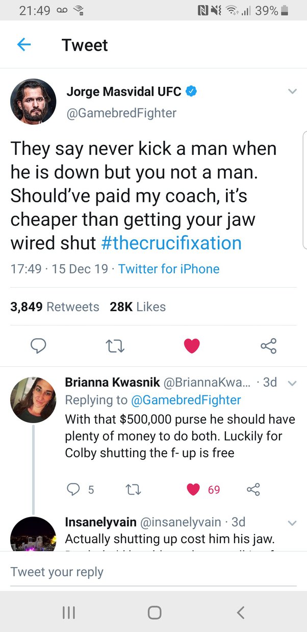Open Jorge Masvidal's profile picture
Image resolution: width=307 pixels, height=632 pixels.
33,101
